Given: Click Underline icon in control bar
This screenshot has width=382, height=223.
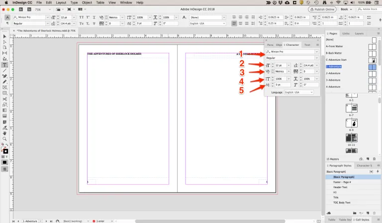Looking at the screenshot, I should pyautogui.click(x=94, y=17).
